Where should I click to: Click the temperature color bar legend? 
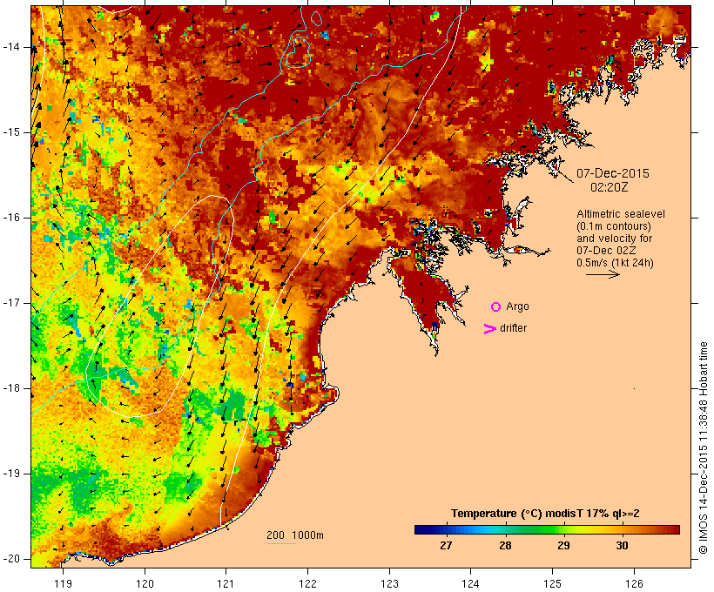(x=547, y=529)
